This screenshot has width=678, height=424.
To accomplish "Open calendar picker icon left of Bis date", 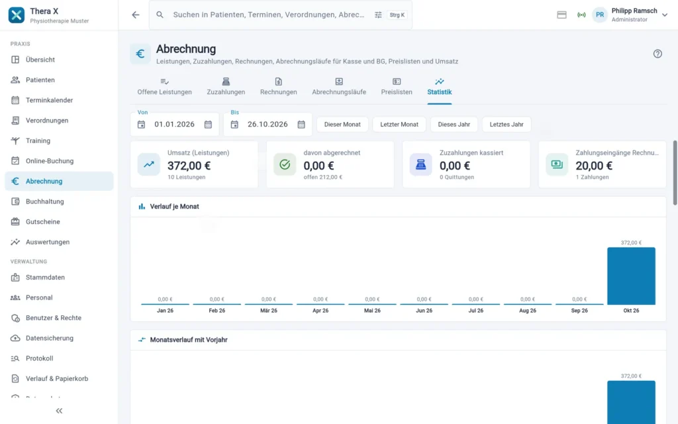I will [x=234, y=125].
